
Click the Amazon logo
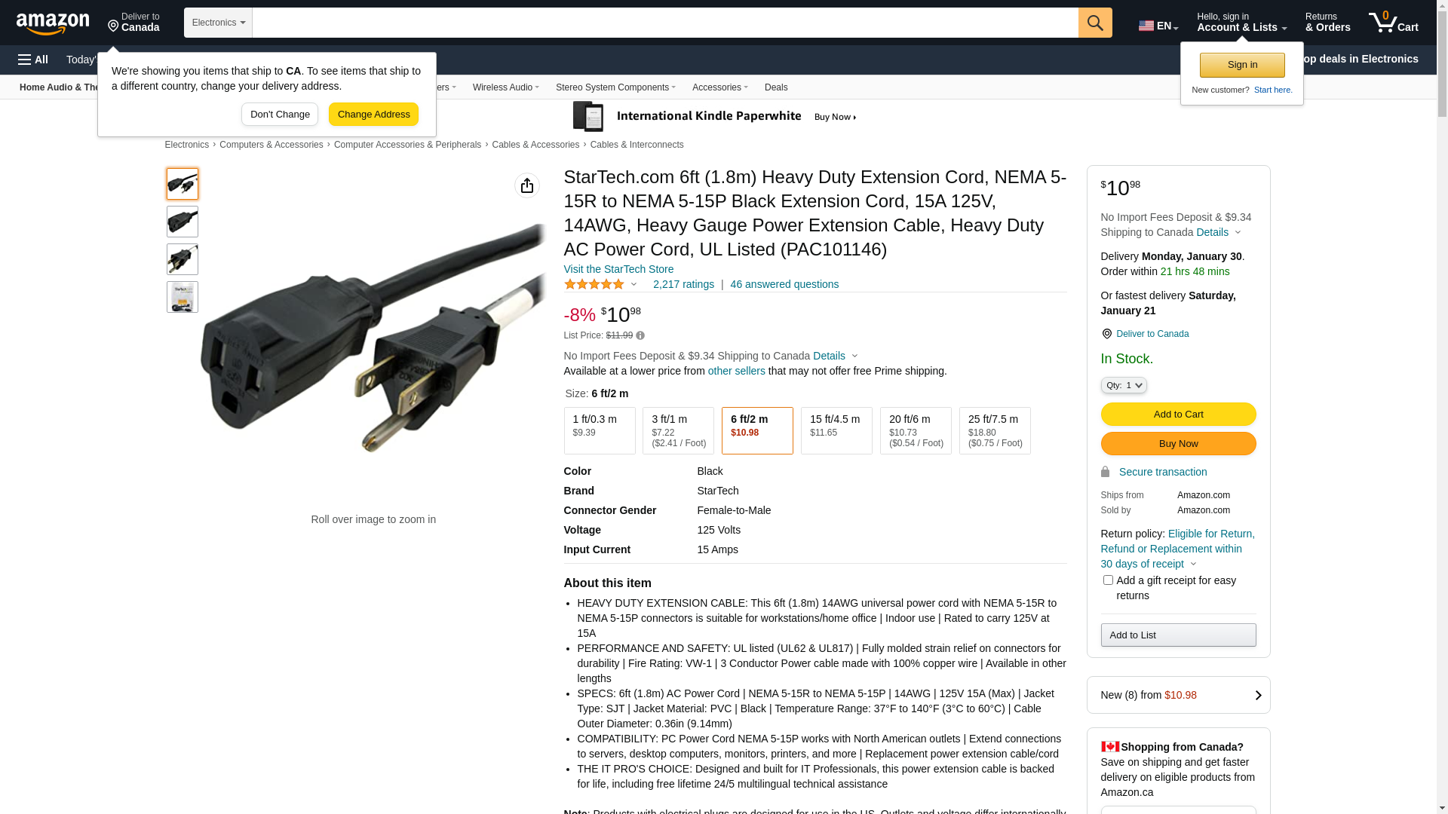[53, 23]
